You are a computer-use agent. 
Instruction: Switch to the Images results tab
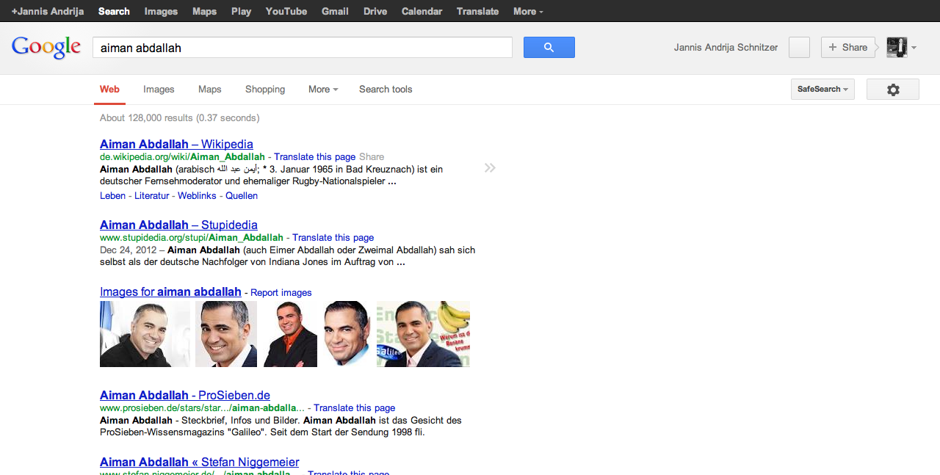159,89
